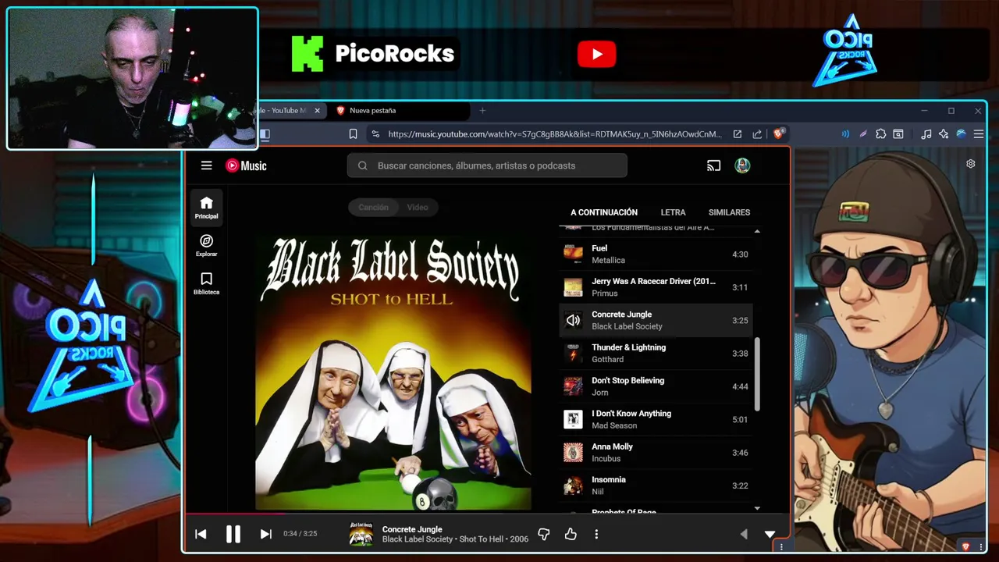Click the purple feather extension icon
The image size is (999, 562).
pyautogui.click(x=863, y=134)
